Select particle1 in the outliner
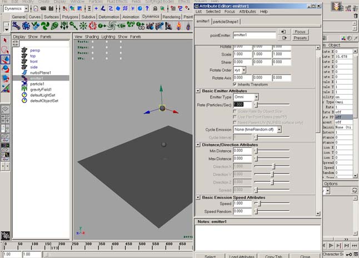 coord(37,84)
